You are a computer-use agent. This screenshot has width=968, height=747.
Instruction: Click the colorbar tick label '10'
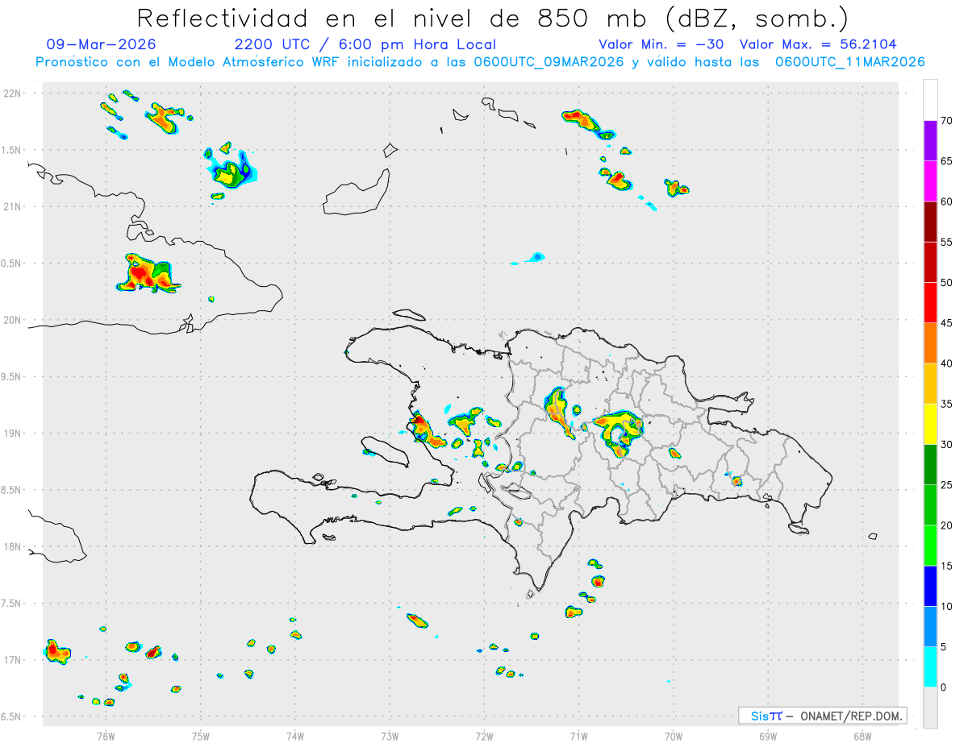[x=947, y=607]
